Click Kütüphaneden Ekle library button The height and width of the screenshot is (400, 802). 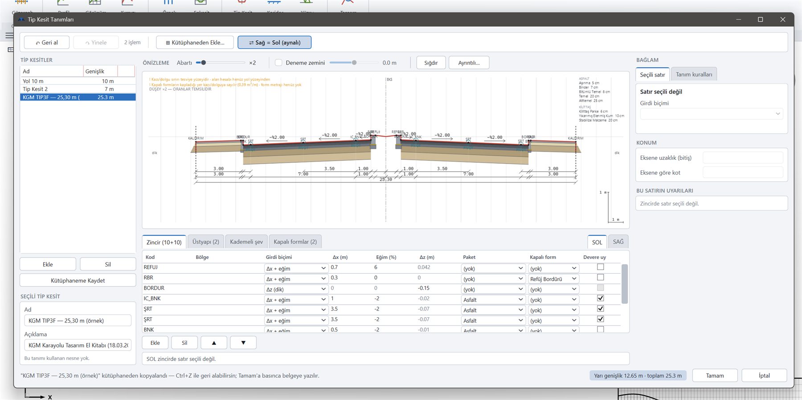tap(195, 42)
